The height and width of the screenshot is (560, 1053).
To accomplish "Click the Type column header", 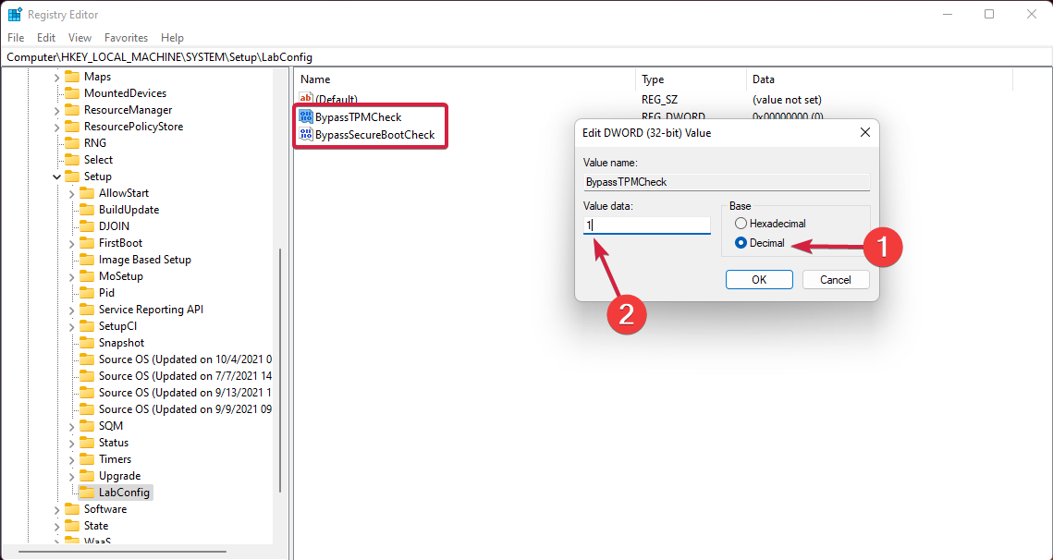I will click(x=691, y=79).
